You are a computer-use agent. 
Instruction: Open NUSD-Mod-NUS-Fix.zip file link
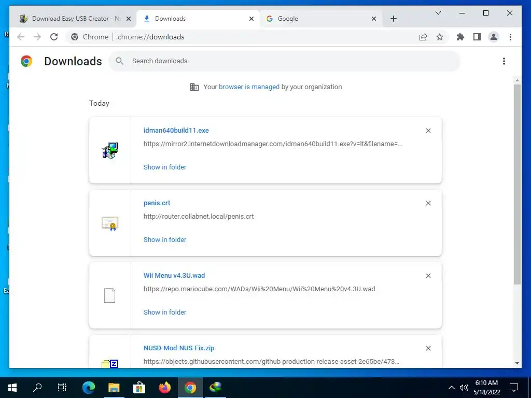coord(179,348)
